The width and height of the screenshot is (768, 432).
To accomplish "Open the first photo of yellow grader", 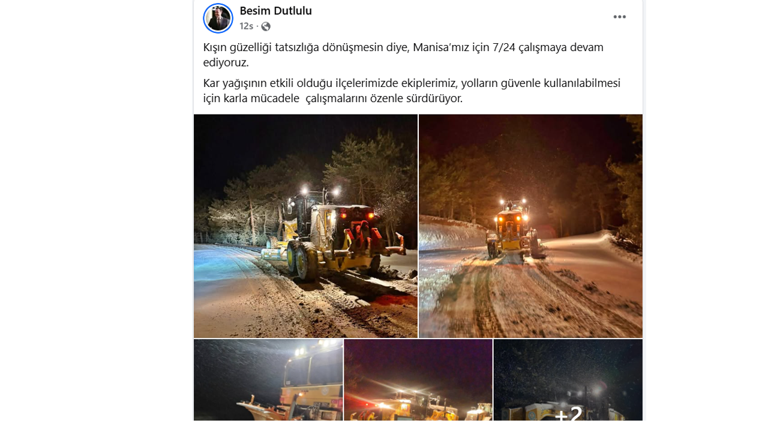I will click(305, 226).
